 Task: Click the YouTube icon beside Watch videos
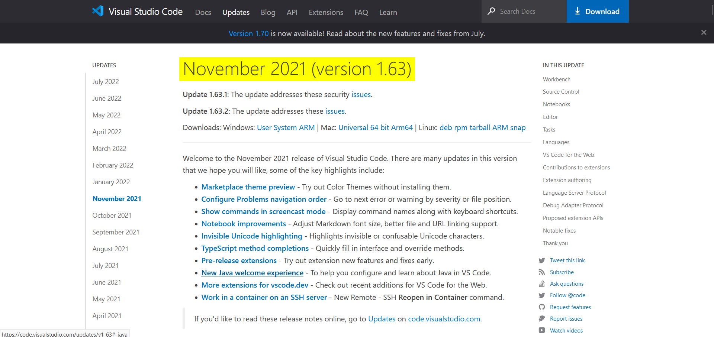point(542,330)
